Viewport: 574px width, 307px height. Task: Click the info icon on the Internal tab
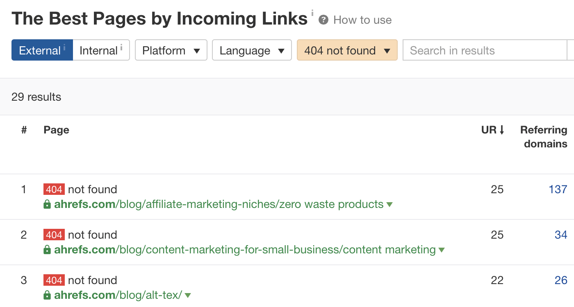pyautogui.click(x=122, y=46)
